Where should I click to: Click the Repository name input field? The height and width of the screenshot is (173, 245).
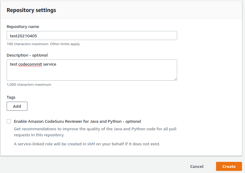pos(92,36)
